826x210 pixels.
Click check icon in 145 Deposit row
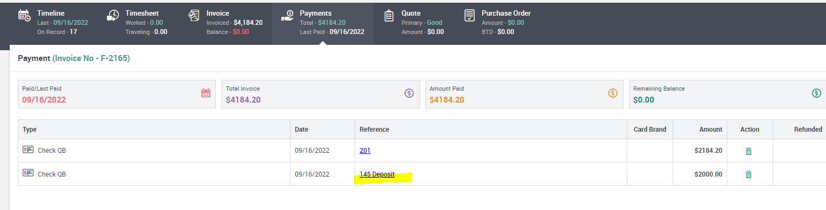28,173
